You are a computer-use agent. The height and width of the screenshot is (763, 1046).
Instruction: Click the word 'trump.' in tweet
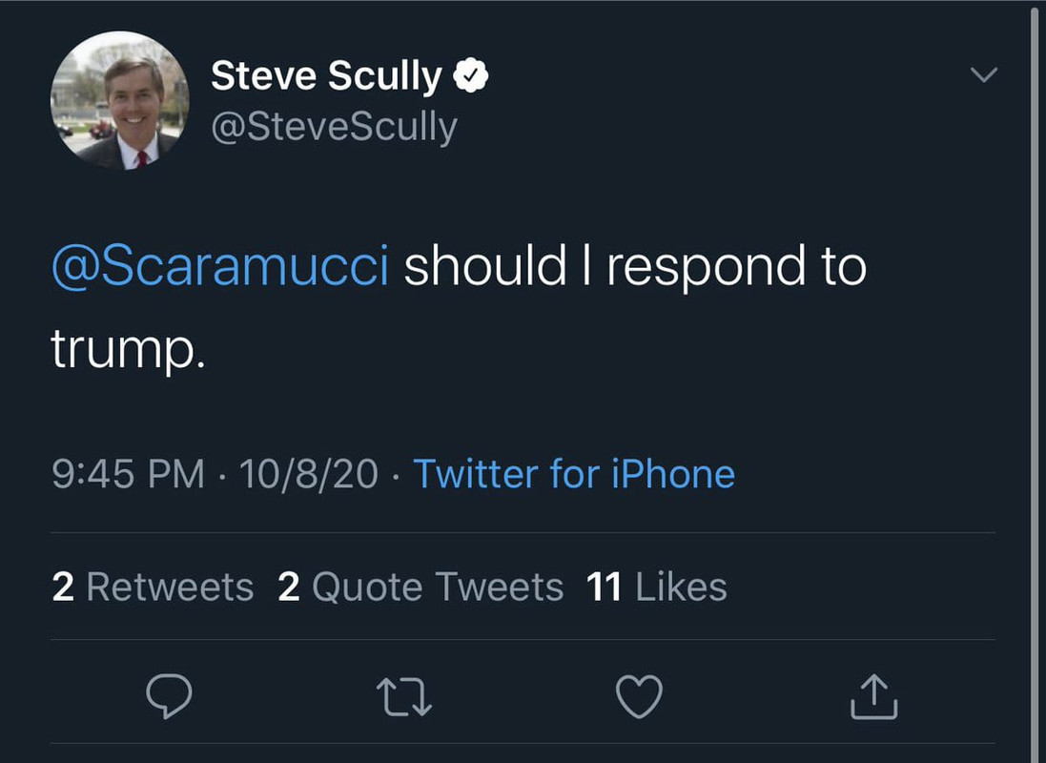[128, 348]
